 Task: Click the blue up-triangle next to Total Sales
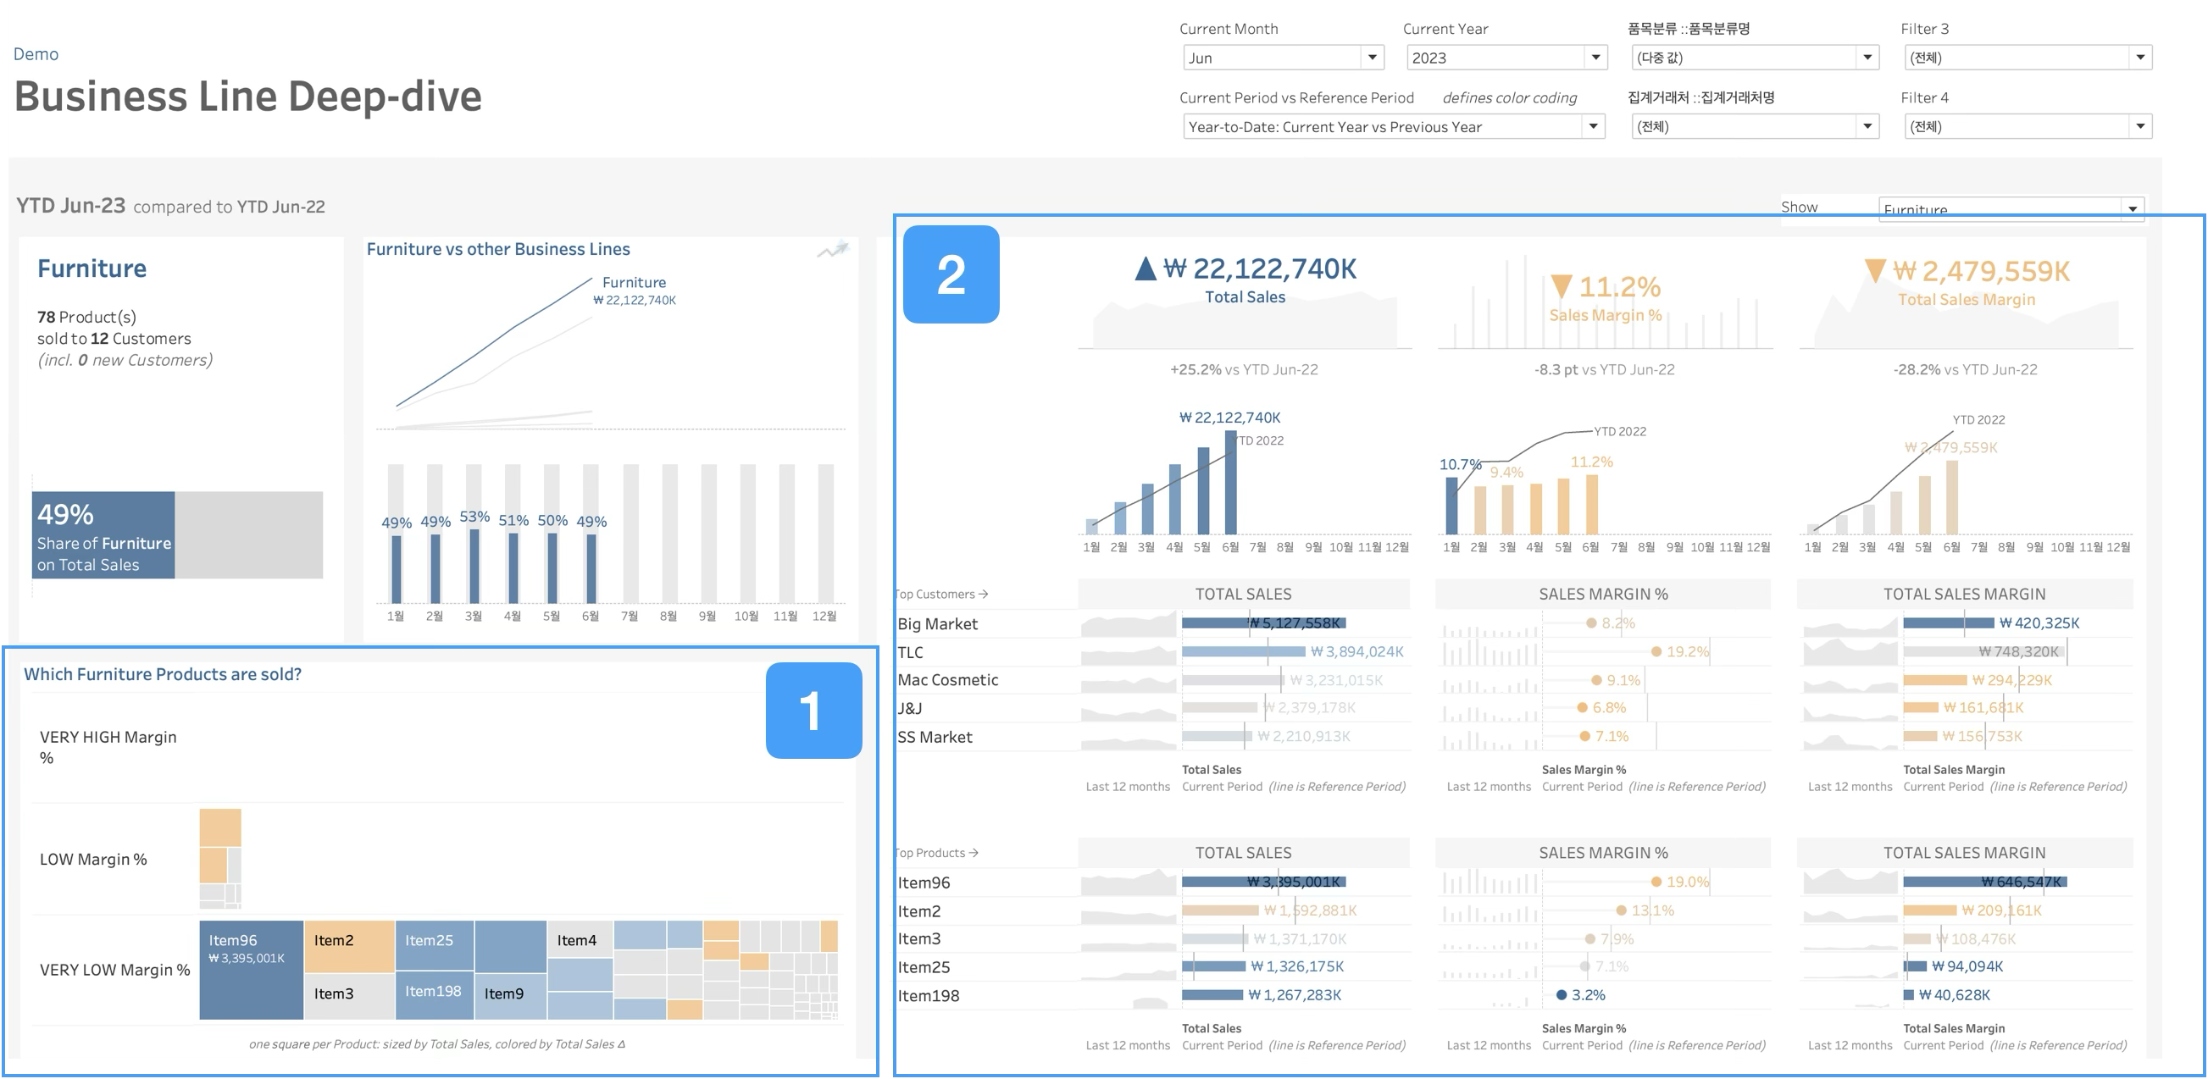(1146, 269)
